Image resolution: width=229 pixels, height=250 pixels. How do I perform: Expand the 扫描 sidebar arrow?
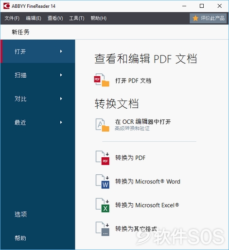tap(61, 75)
